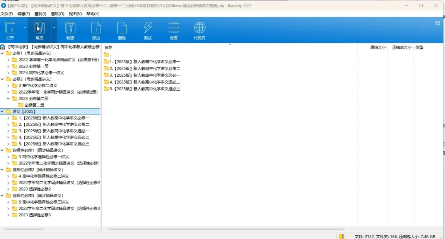Open the dropdown arrow next to 解压
The image size is (445, 239).
pyautogui.click(x=54, y=28)
